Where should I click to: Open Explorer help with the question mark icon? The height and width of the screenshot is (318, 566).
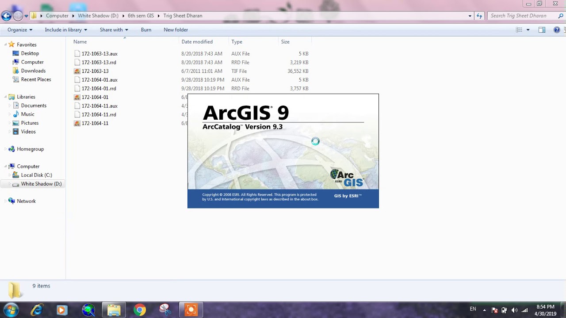557,30
